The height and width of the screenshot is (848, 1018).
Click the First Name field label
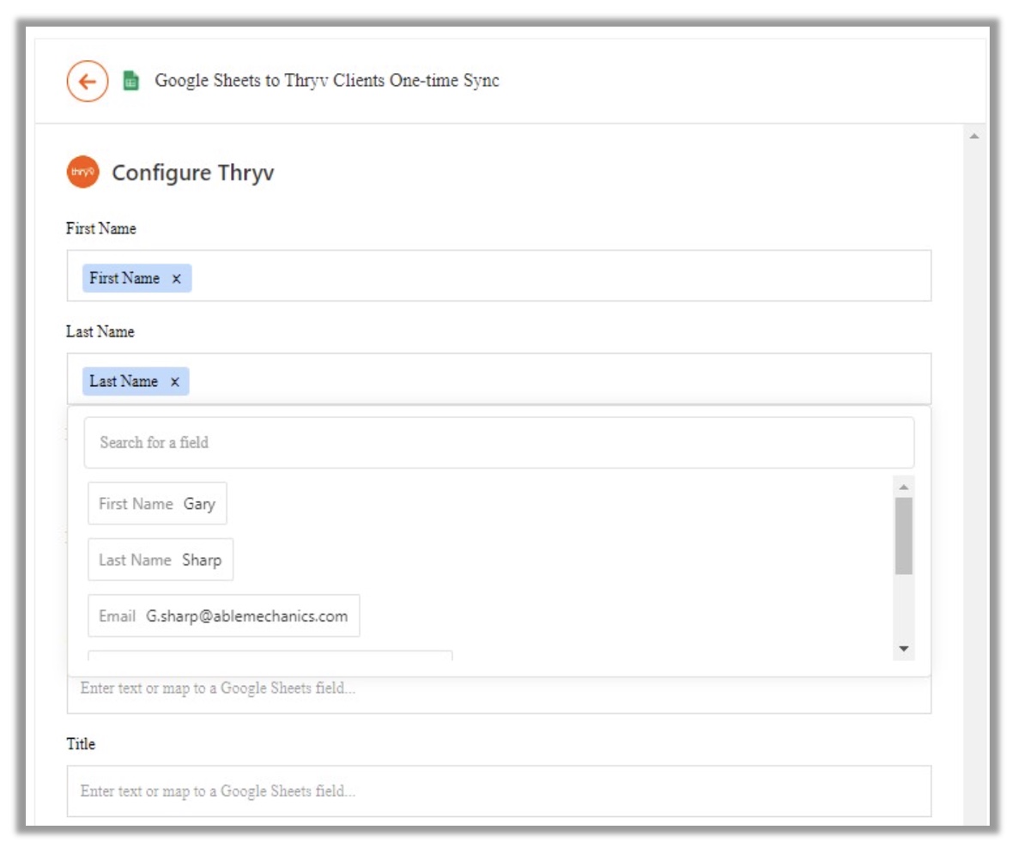[100, 228]
